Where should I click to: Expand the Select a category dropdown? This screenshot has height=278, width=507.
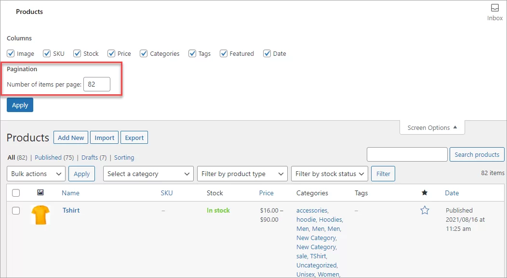148,174
